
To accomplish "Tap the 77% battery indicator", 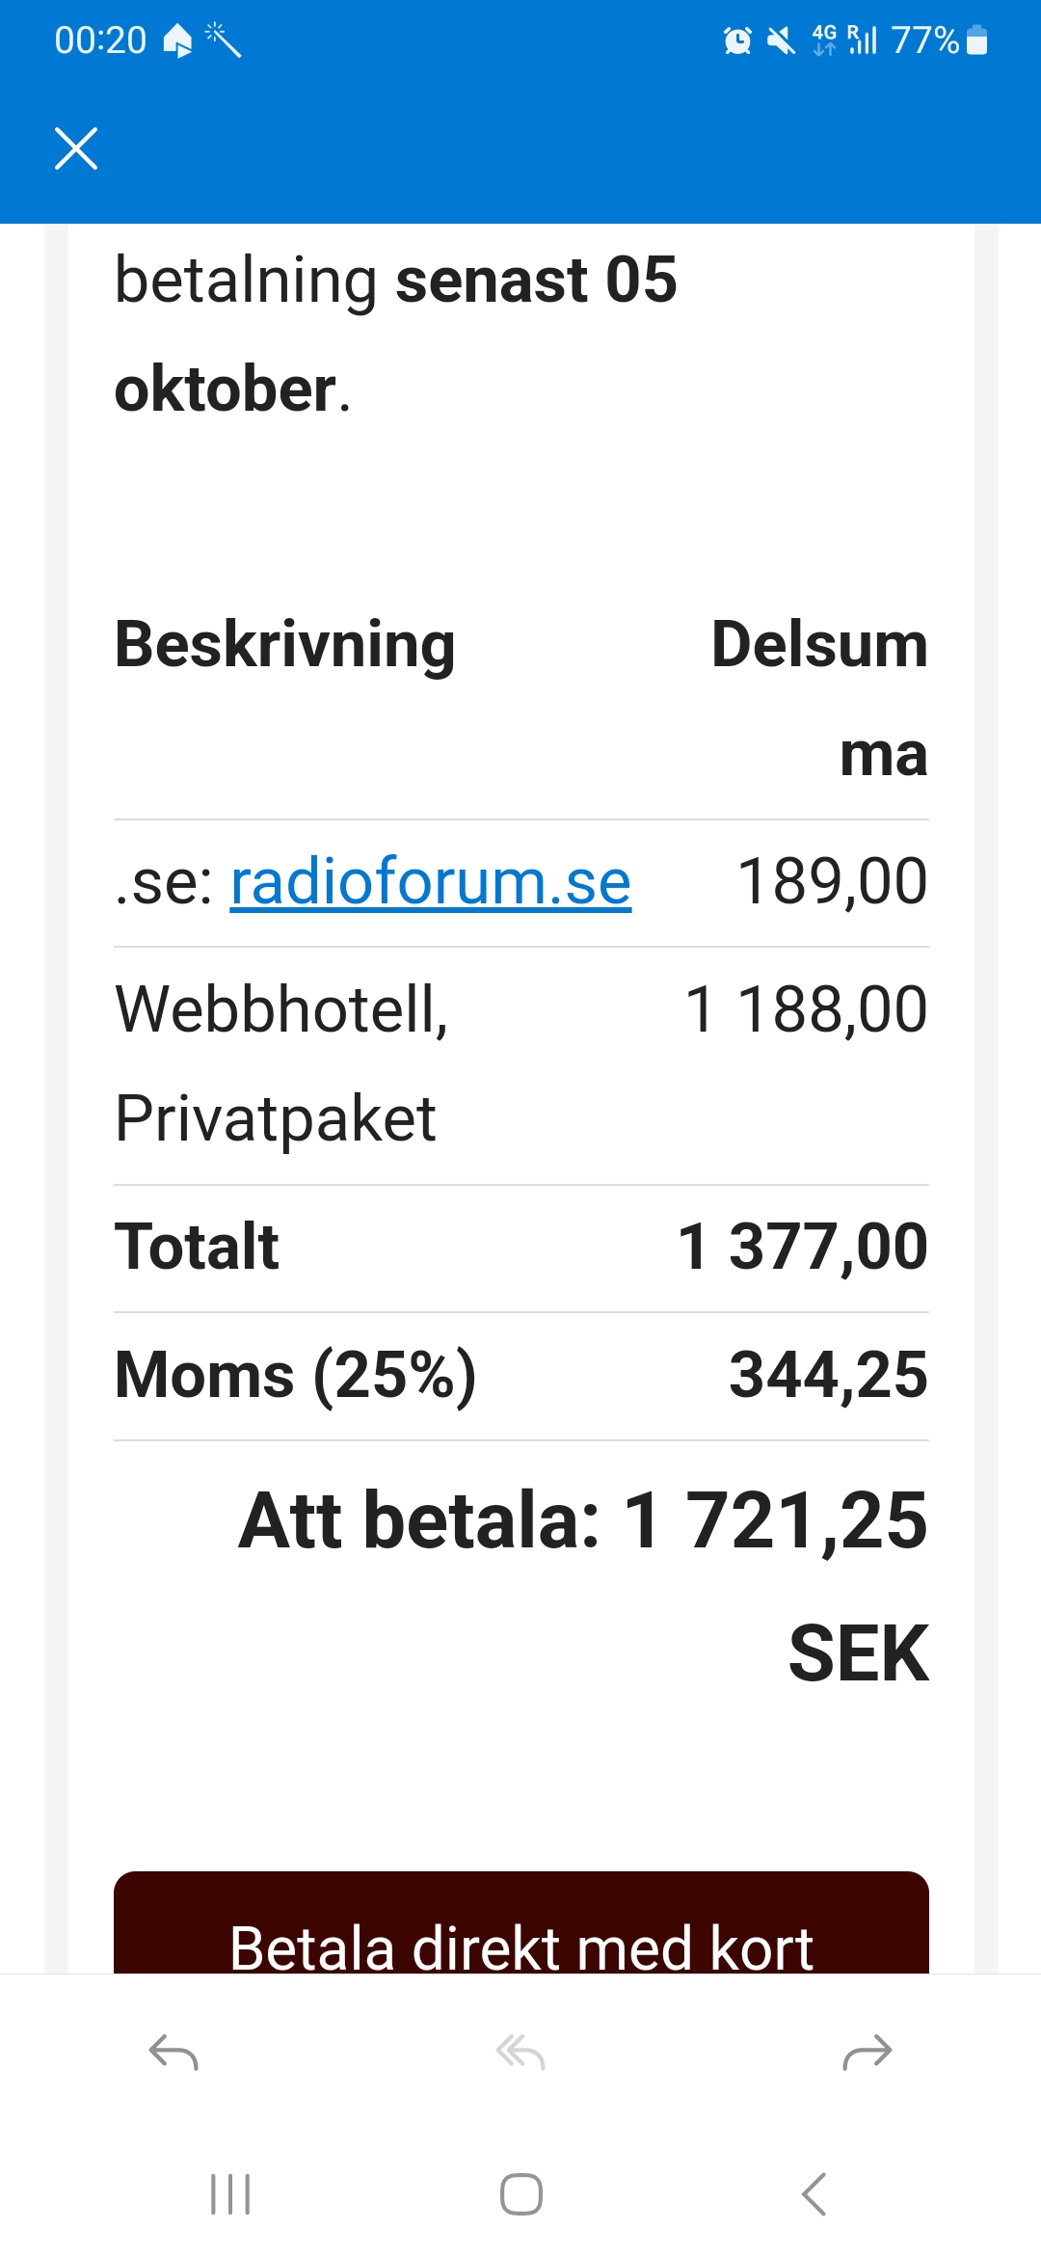I will (939, 40).
